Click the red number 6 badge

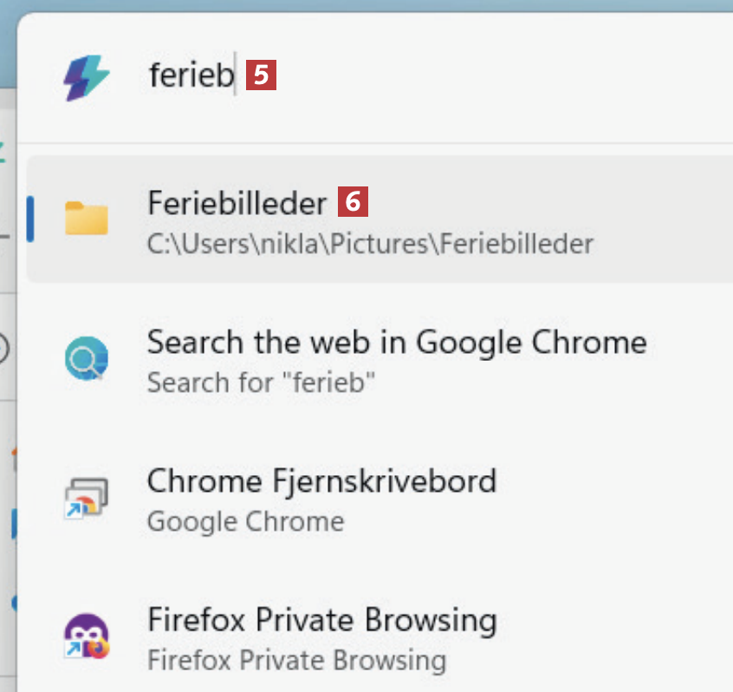point(353,203)
